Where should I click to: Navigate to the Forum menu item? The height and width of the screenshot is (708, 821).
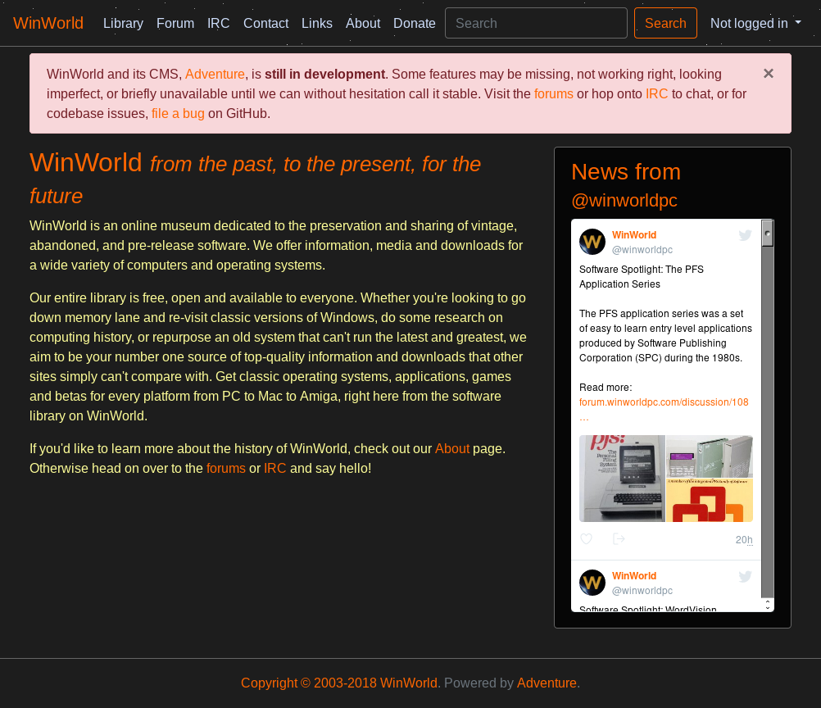[175, 23]
